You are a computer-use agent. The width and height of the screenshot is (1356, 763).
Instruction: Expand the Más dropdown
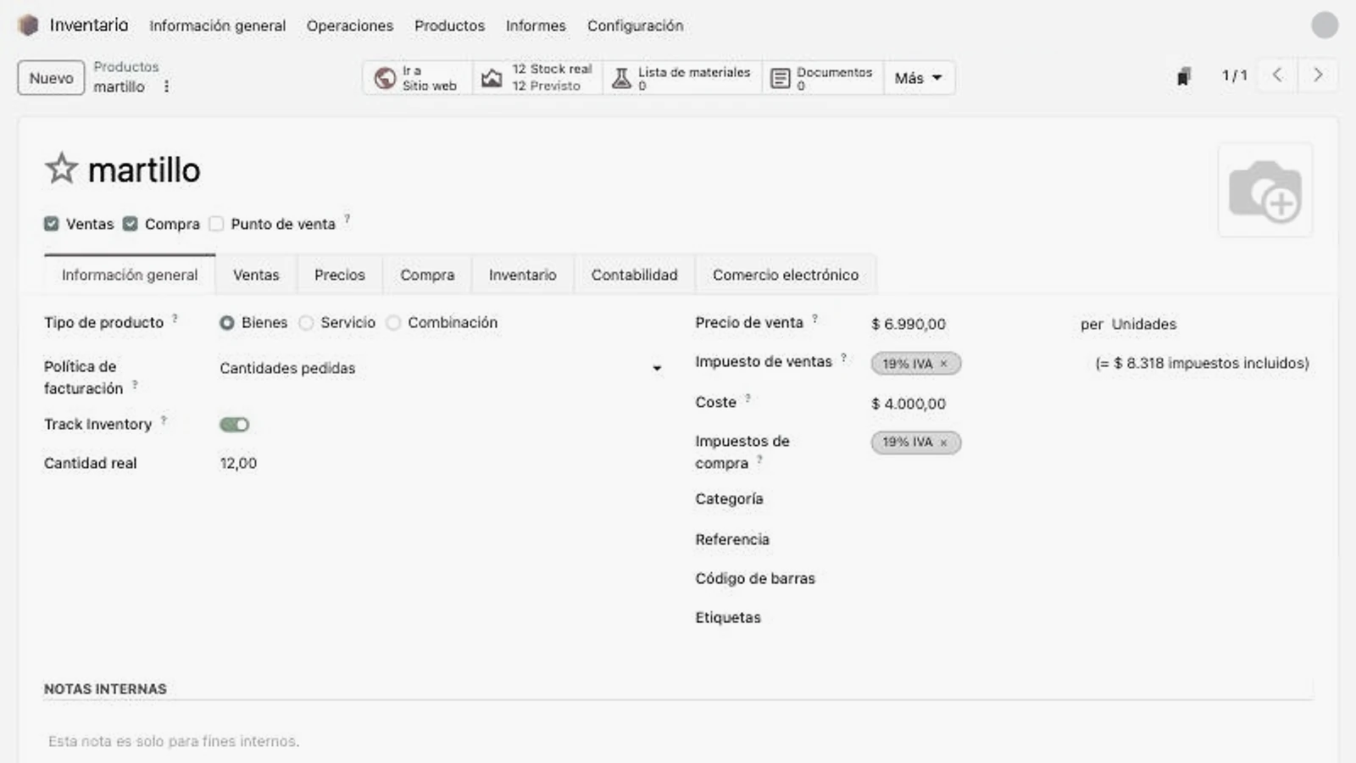pos(919,78)
